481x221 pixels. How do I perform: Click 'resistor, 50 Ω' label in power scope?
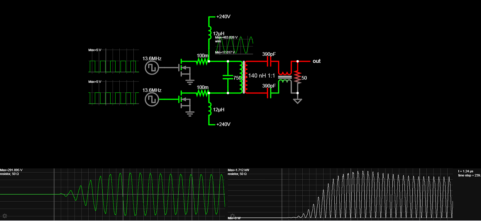point(237,174)
